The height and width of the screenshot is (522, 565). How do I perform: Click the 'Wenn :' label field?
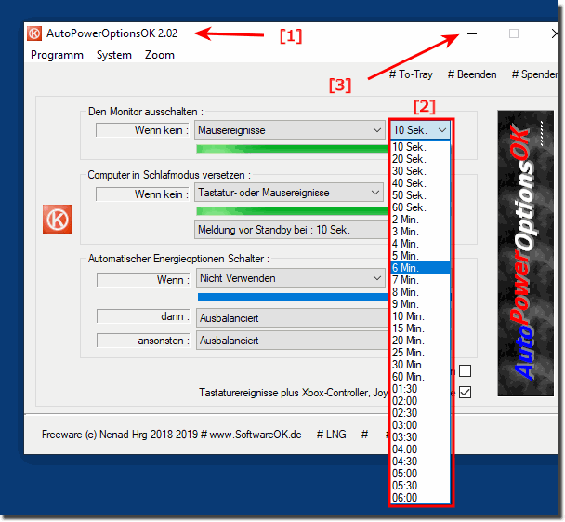143,280
